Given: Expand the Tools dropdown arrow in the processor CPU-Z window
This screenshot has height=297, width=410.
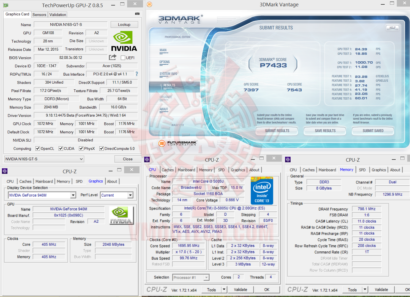Looking at the screenshot, I should pyautogui.click(x=224, y=290).
